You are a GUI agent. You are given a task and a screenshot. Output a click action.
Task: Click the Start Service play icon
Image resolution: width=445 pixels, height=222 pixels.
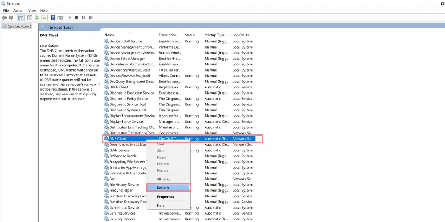[x=70, y=17]
